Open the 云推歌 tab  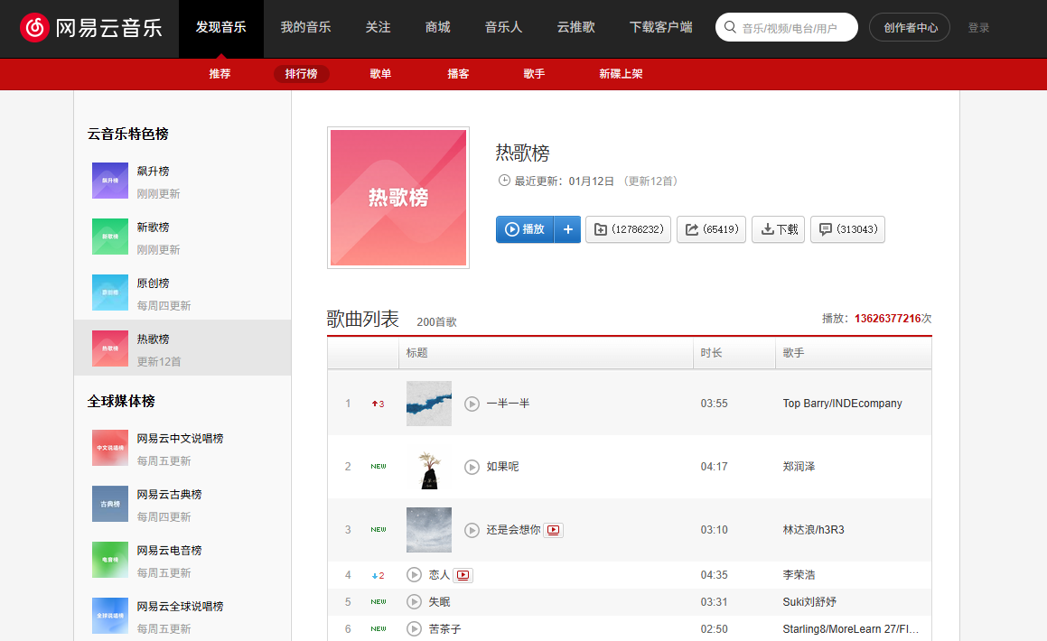[x=576, y=27]
